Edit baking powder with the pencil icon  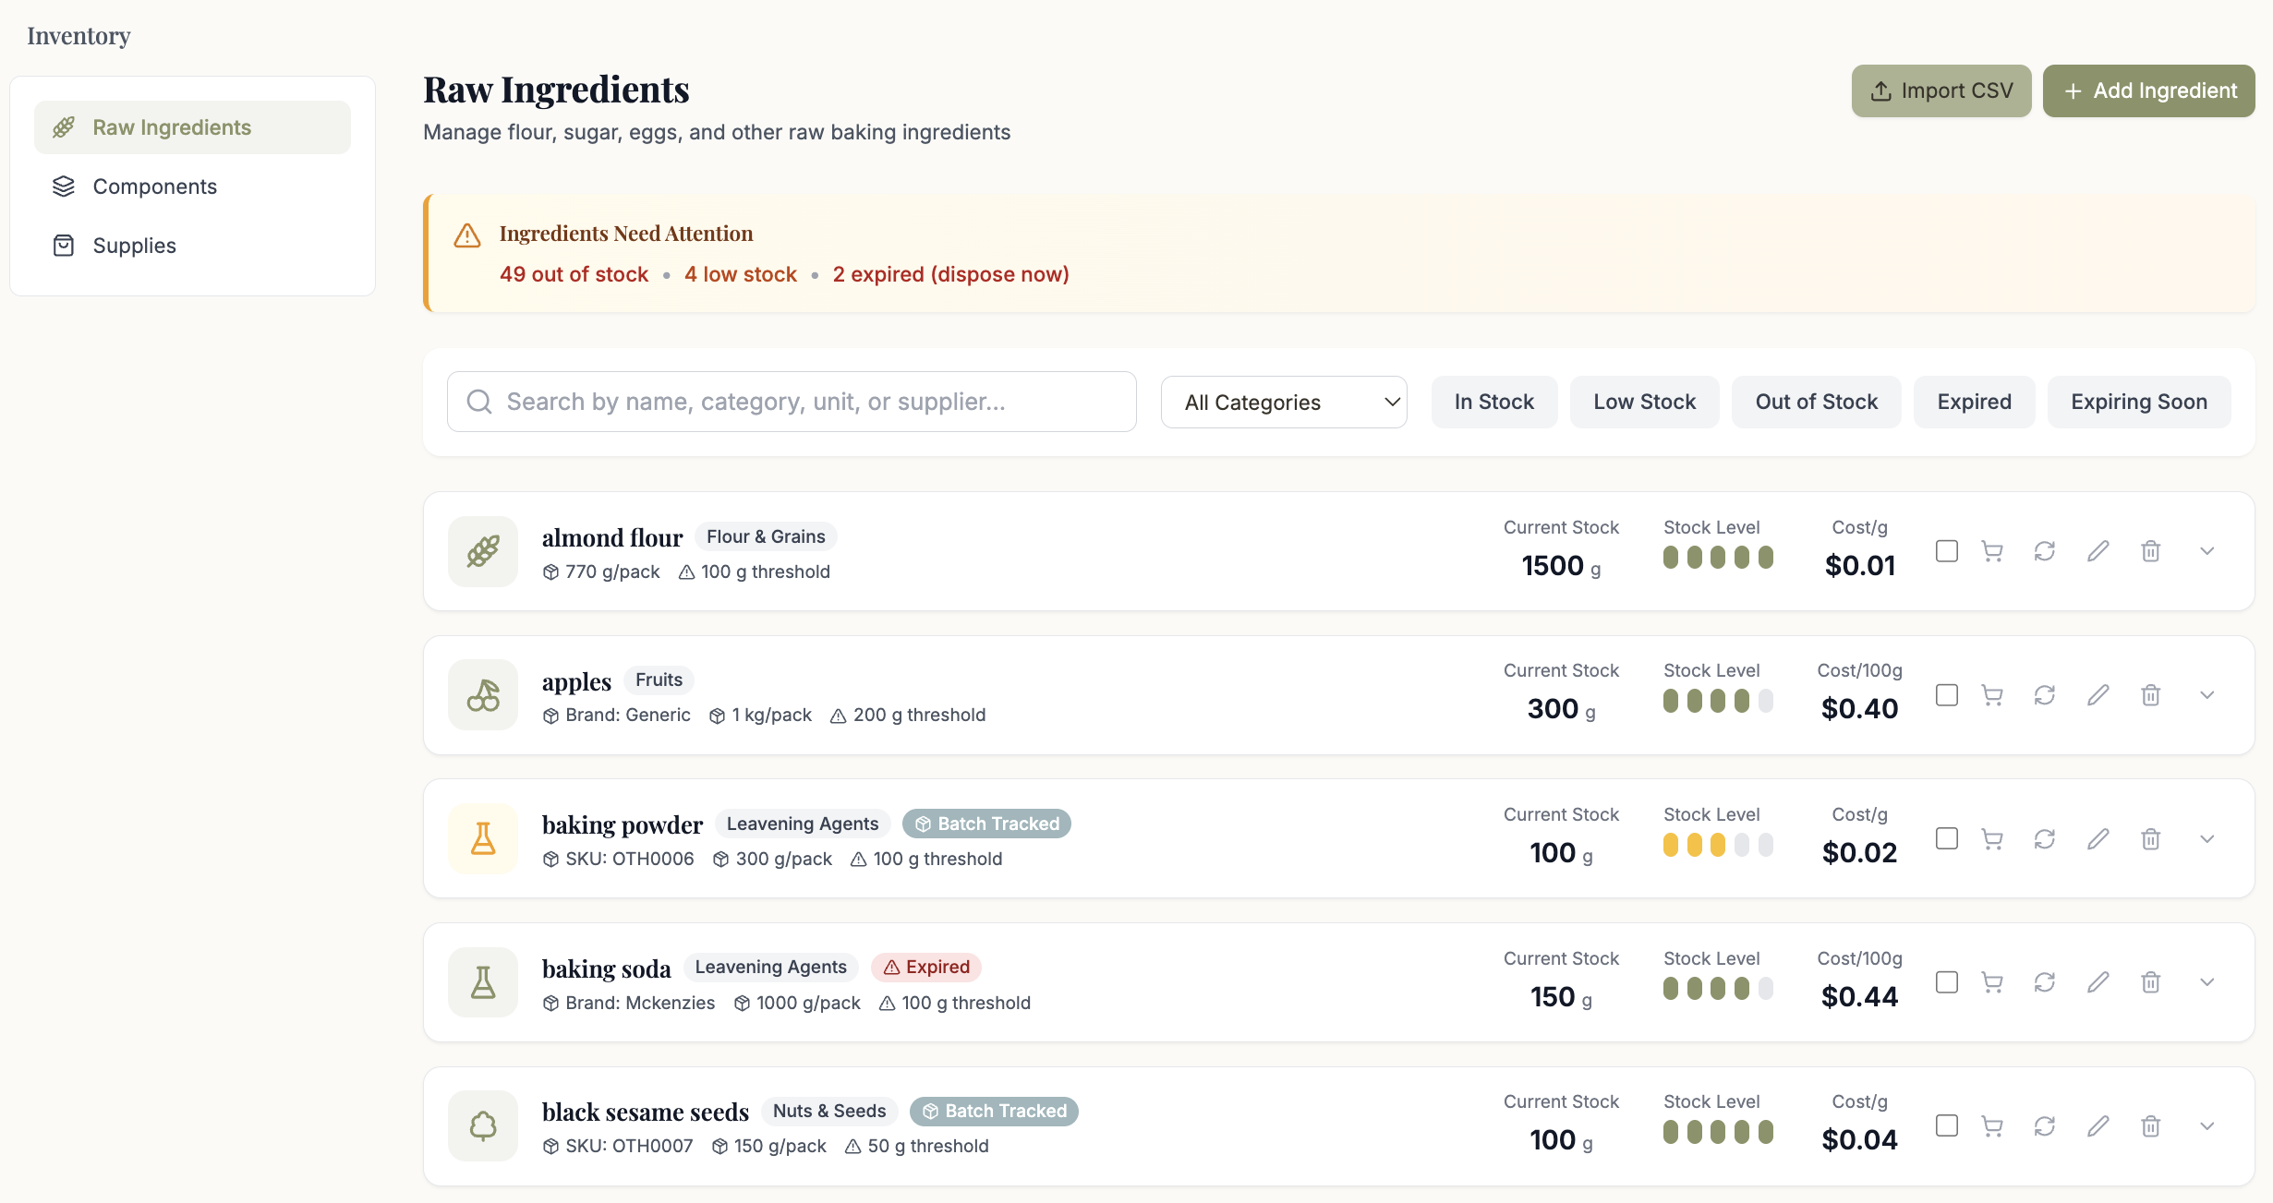[2098, 838]
